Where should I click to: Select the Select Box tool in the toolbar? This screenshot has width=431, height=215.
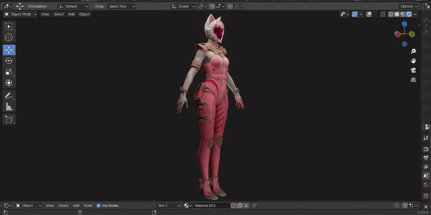[x=9, y=26]
